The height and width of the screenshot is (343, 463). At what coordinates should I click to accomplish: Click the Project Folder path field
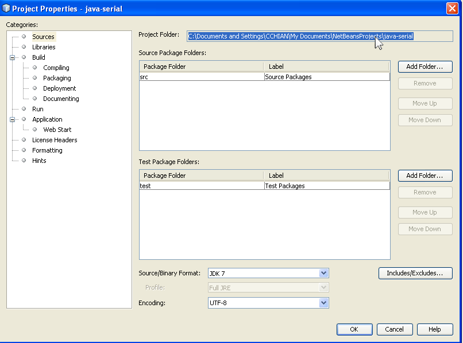[299, 36]
